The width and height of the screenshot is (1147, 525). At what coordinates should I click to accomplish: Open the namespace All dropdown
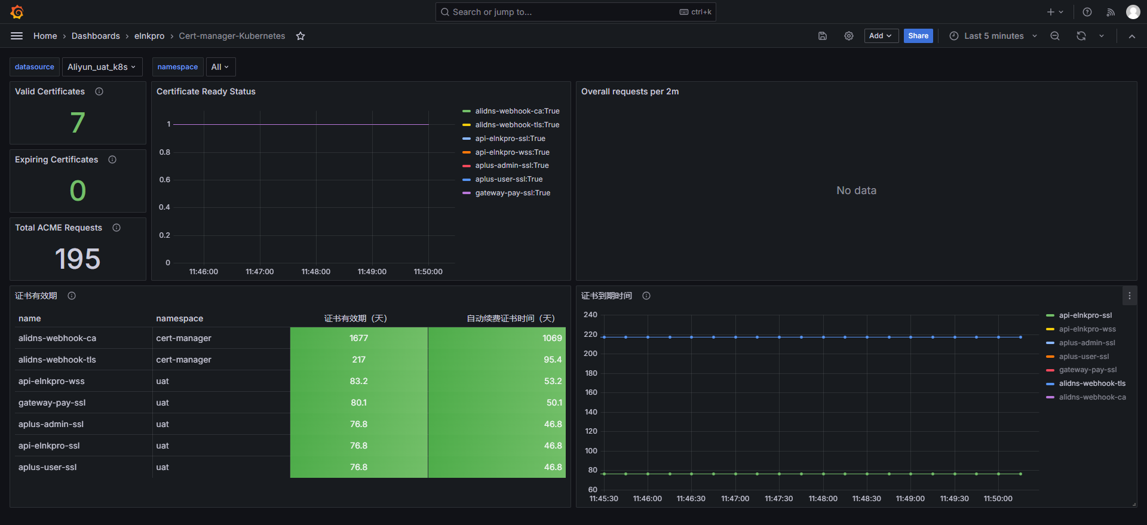click(x=220, y=67)
